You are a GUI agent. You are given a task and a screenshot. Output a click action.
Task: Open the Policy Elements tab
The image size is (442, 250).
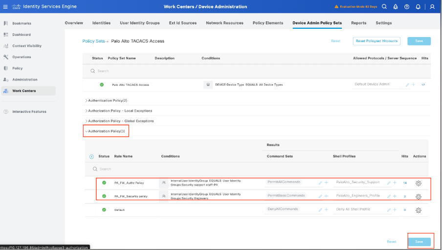click(x=268, y=23)
